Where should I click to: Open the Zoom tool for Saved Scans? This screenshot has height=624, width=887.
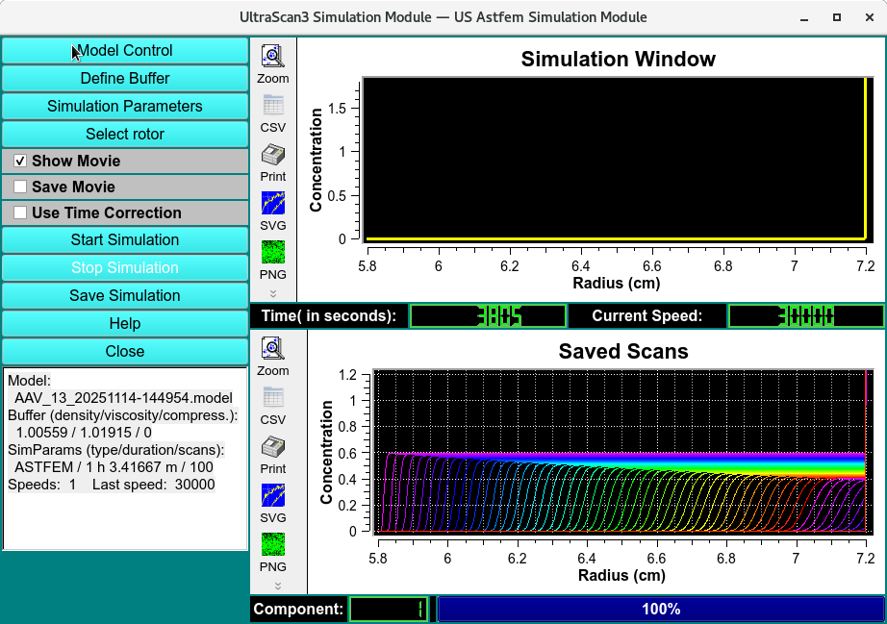click(272, 349)
